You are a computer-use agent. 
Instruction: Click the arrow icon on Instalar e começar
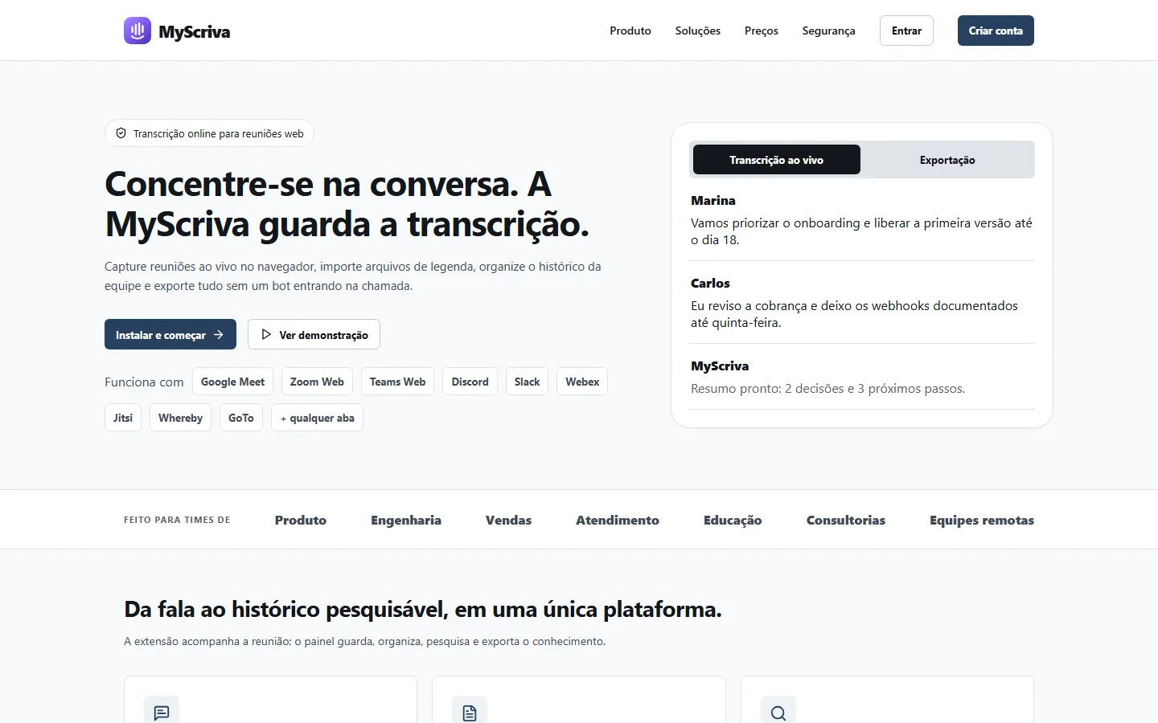(x=219, y=334)
